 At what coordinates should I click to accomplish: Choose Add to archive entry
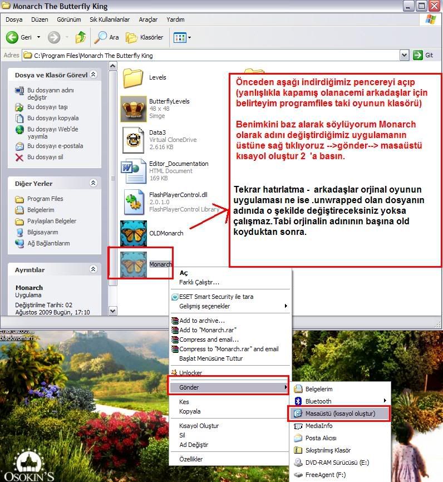[x=230, y=321]
